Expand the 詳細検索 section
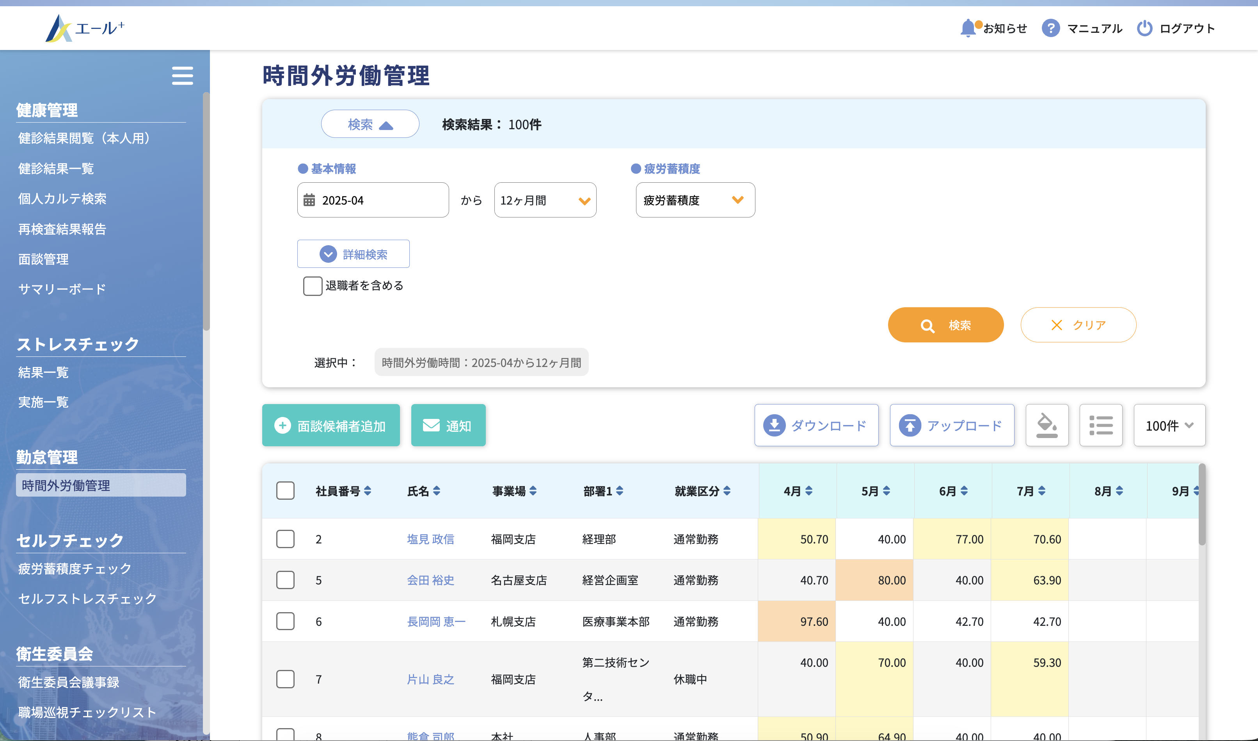This screenshot has height=741, width=1258. (354, 254)
